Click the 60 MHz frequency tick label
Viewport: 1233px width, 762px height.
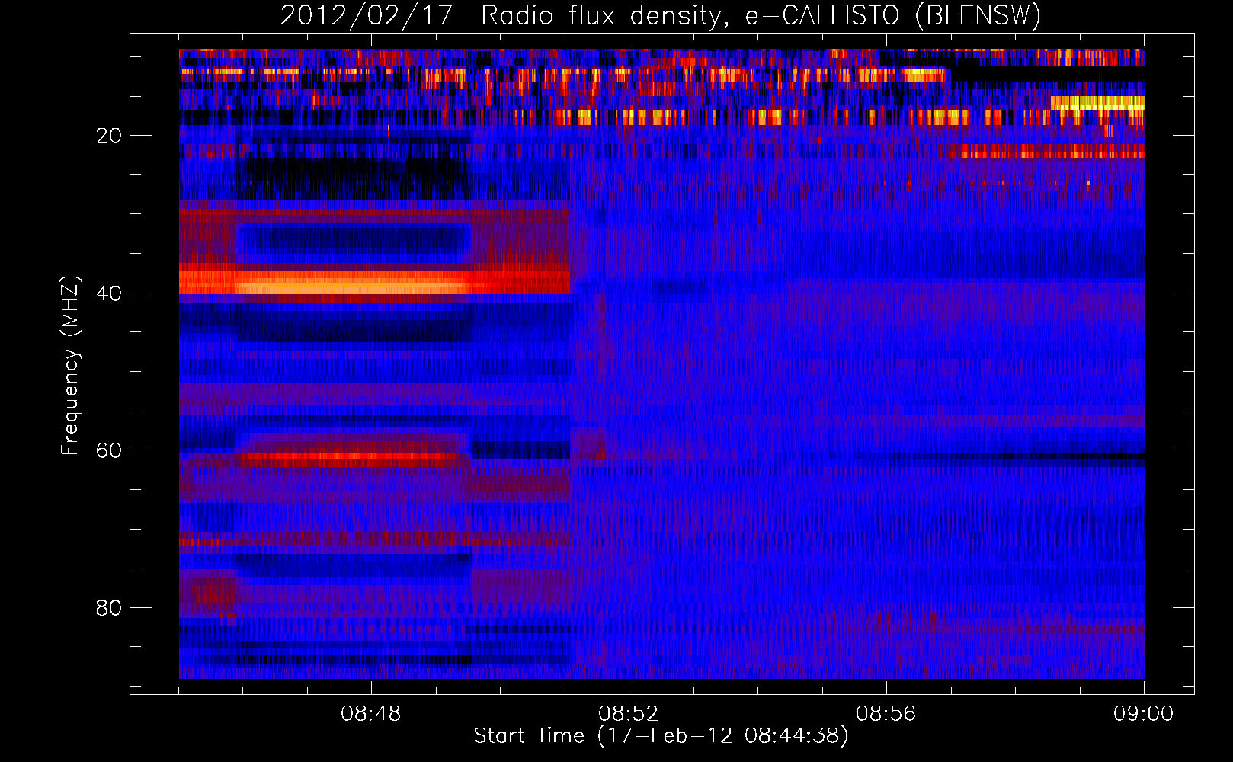pos(109,450)
